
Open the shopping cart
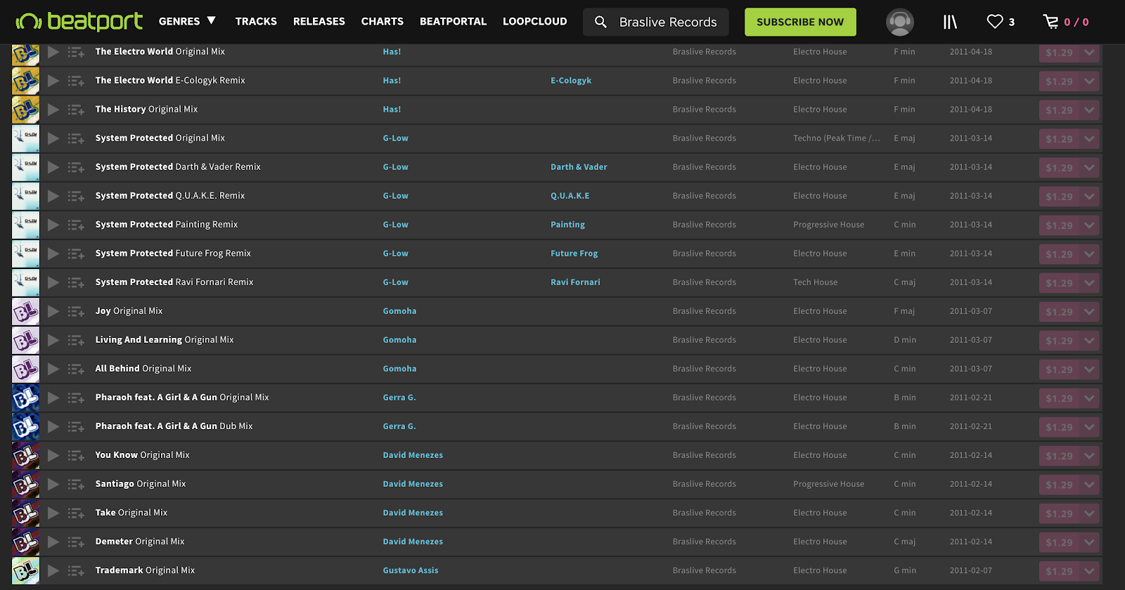pyautogui.click(x=1051, y=22)
